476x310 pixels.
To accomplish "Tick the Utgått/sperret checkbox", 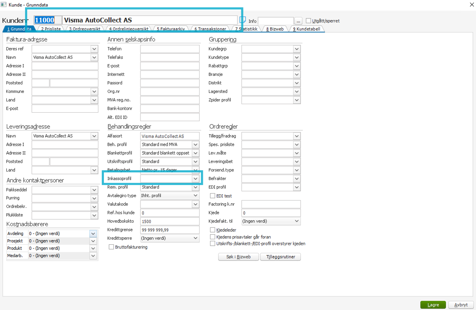I will pos(308,21).
